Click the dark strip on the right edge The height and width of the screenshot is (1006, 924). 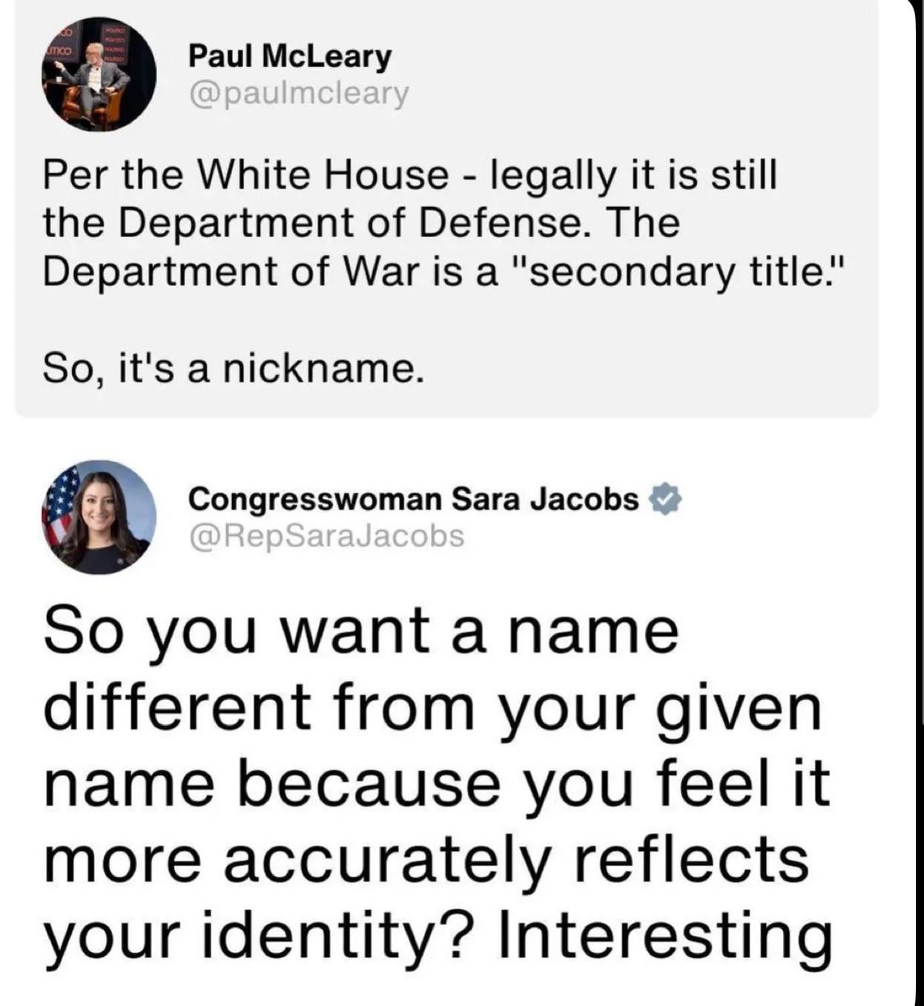point(919,503)
